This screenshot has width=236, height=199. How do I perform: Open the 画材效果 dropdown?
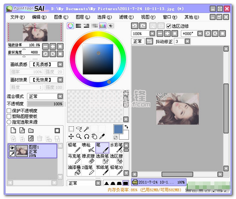point(60,80)
